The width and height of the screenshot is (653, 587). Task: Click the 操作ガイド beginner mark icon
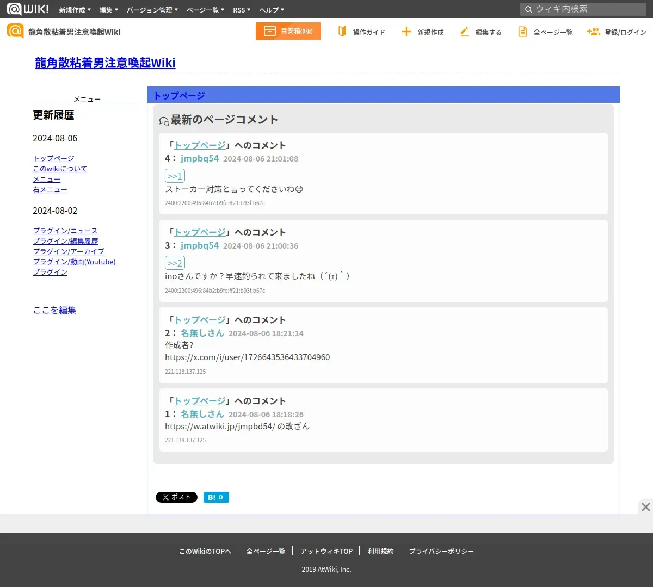(x=342, y=32)
